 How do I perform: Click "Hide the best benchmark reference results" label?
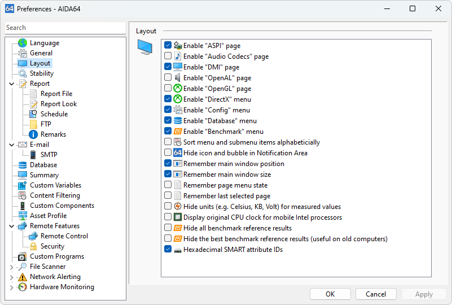click(286, 238)
